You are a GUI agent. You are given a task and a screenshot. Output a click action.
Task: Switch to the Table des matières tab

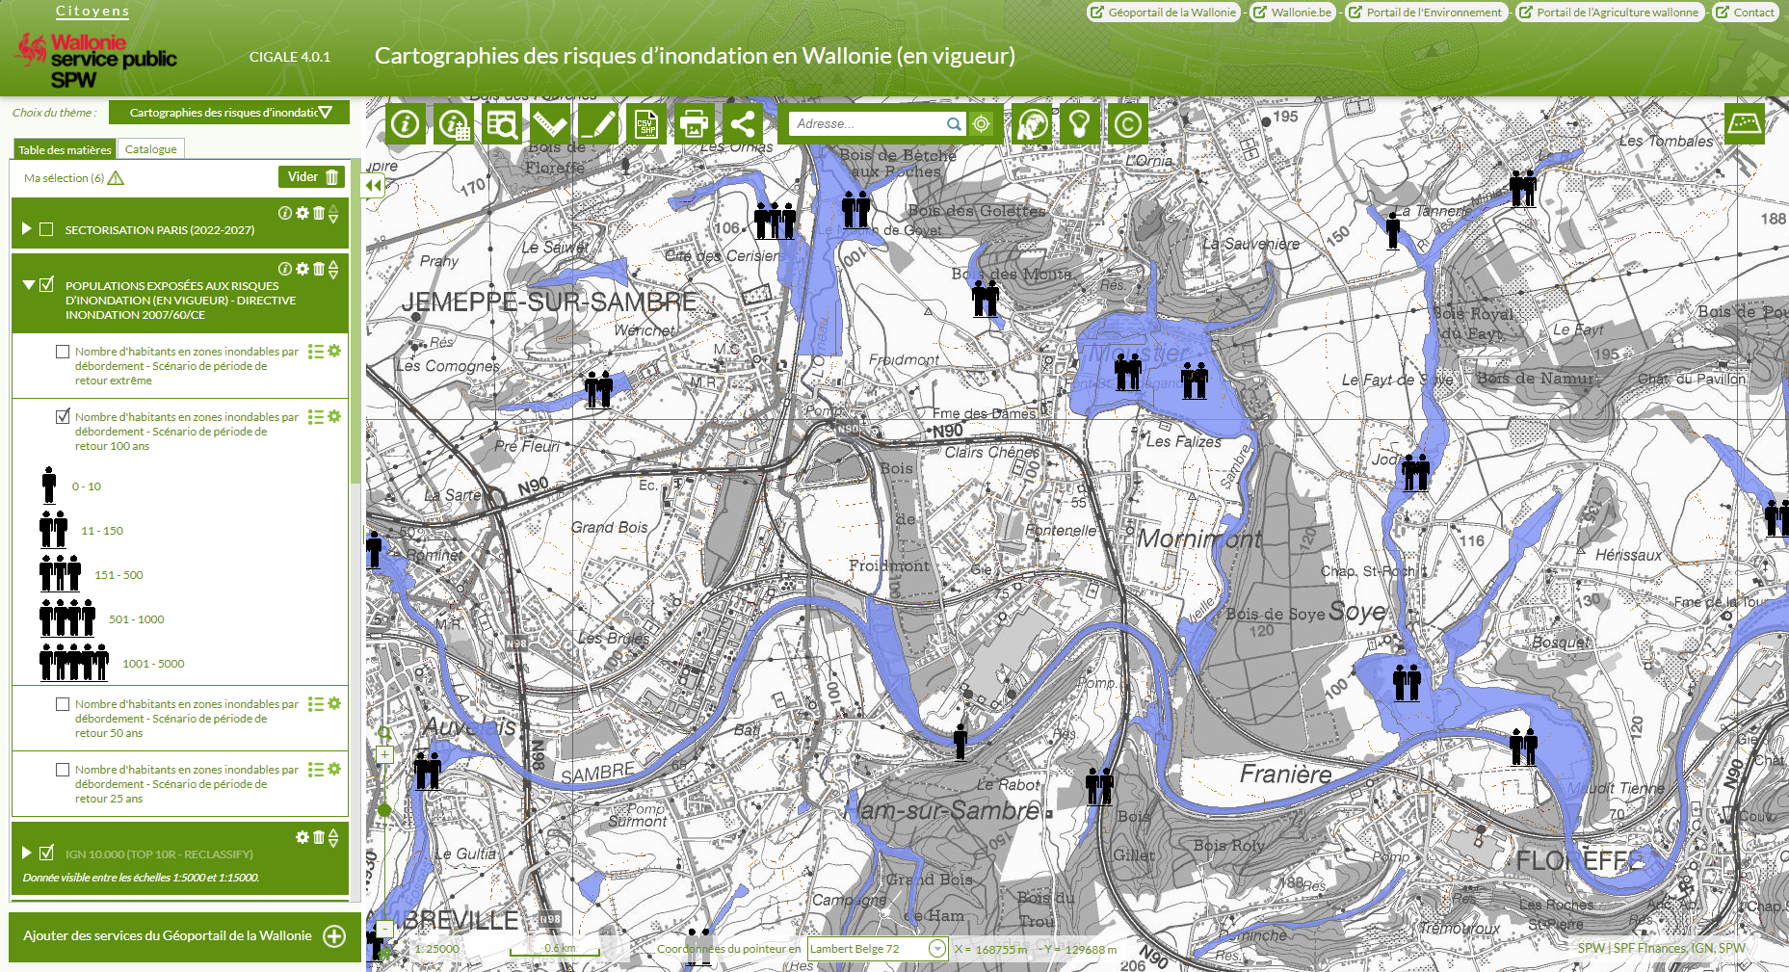65,149
